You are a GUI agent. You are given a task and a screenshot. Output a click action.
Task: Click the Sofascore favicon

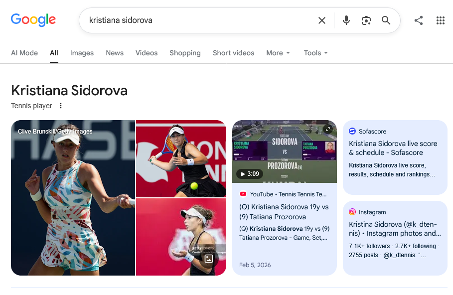pos(352,131)
